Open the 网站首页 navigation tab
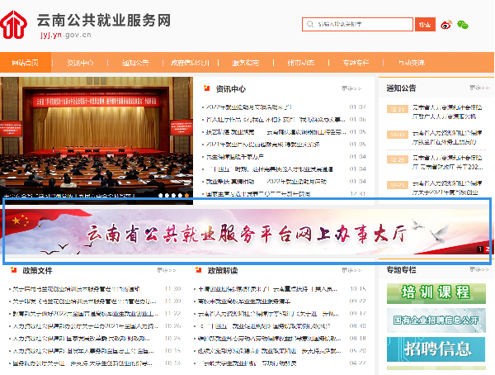 pos(26,62)
